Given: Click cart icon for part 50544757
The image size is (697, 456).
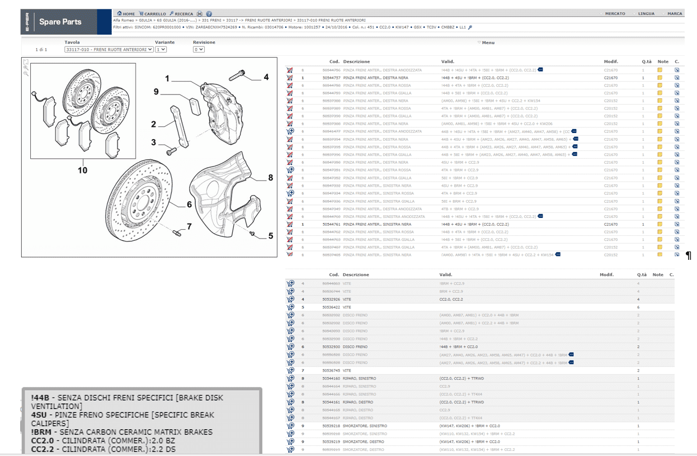Looking at the screenshot, I should (290, 78).
